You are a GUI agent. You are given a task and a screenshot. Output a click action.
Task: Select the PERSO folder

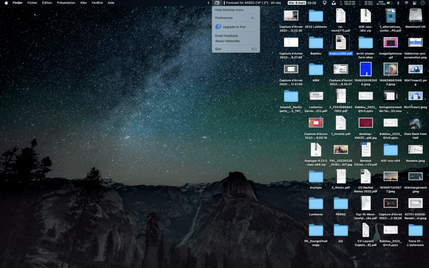pyautogui.click(x=341, y=204)
